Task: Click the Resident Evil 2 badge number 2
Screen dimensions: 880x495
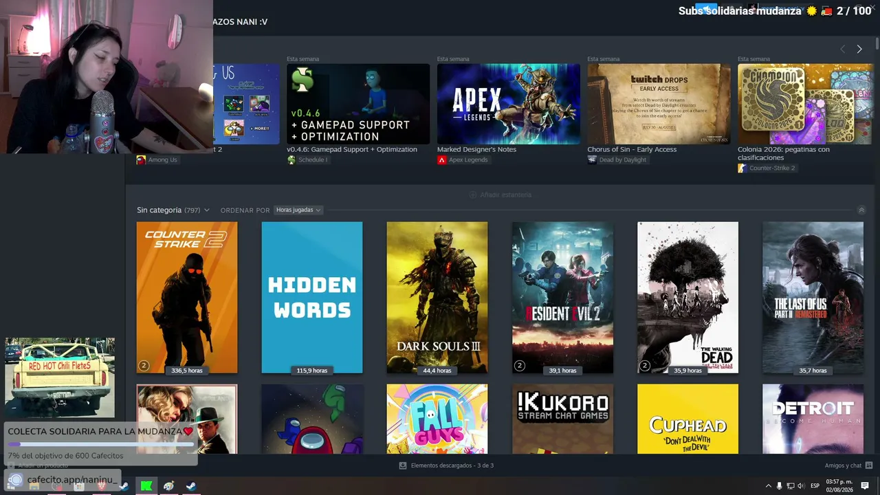Action: (519, 366)
